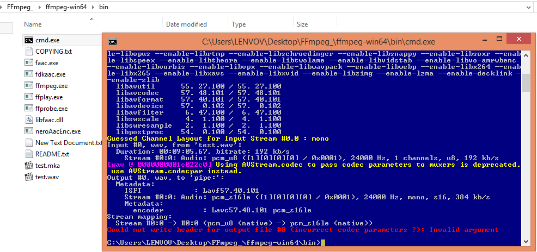Select the COPYING.txt file icon
Viewport: 537px width, 252px height.
pyautogui.click(x=29, y=52)
